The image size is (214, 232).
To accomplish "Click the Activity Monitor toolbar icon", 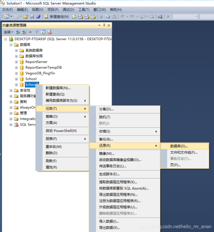I will 160,17.
